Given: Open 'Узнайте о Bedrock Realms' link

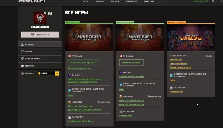Looking at the screenshot, I should (132, 77).
